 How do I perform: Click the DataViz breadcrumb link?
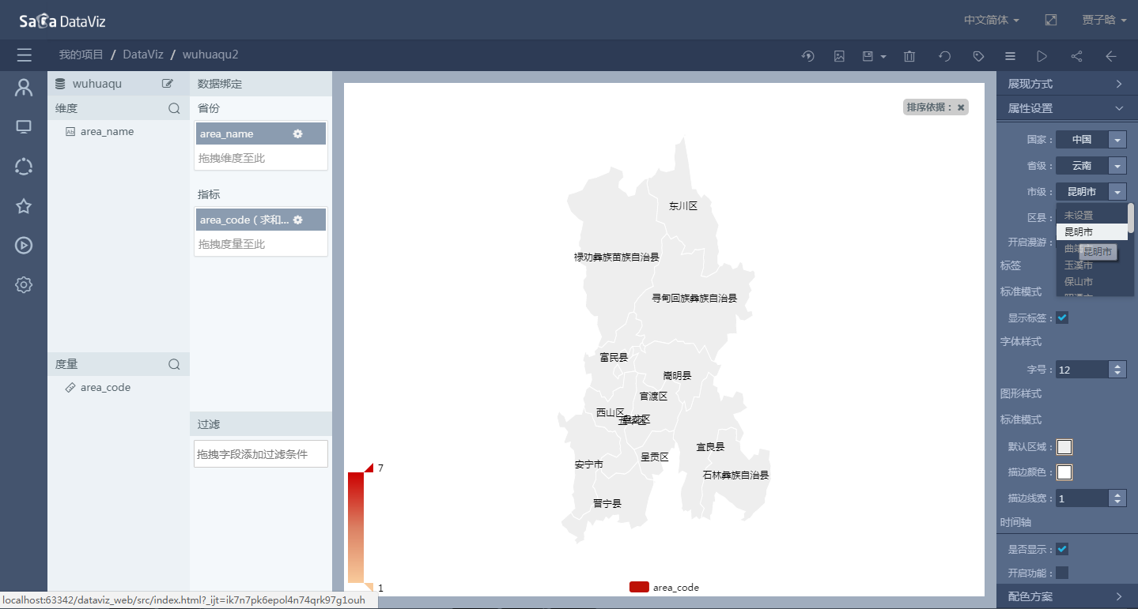pyautogui.click(x=143, y=55)
